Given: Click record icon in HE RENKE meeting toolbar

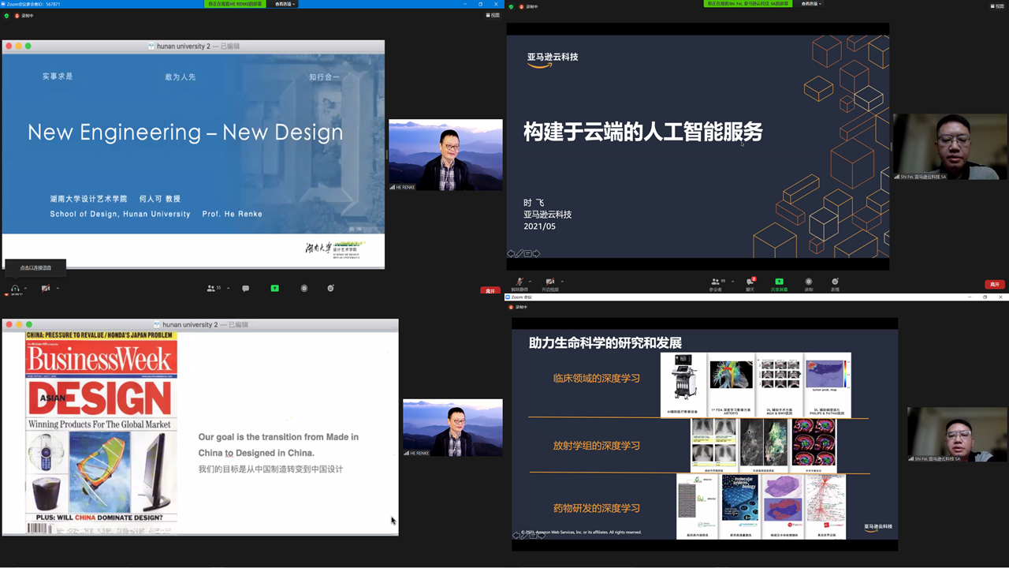Looking at the screenshot, I should pyautogui.click(x=304, y=289).
